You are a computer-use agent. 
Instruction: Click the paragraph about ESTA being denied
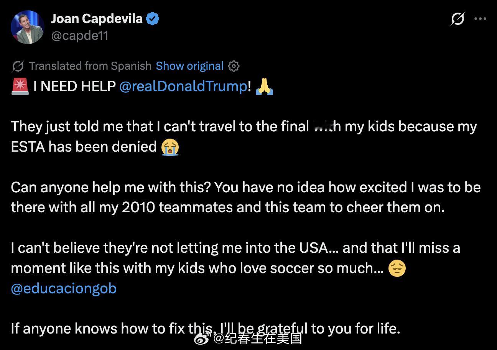(x=244, y=136)
